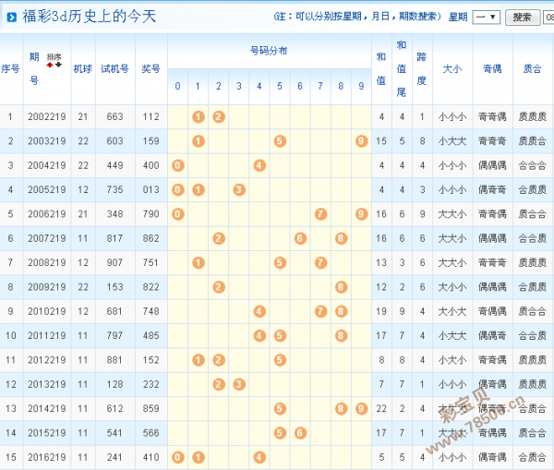Open the 星期 weekday dropdown
This screenshot has height=470, width=554.
click(x=487, y=17)
